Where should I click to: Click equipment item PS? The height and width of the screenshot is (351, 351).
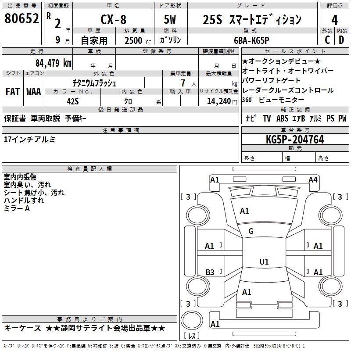tap(330, 118)
